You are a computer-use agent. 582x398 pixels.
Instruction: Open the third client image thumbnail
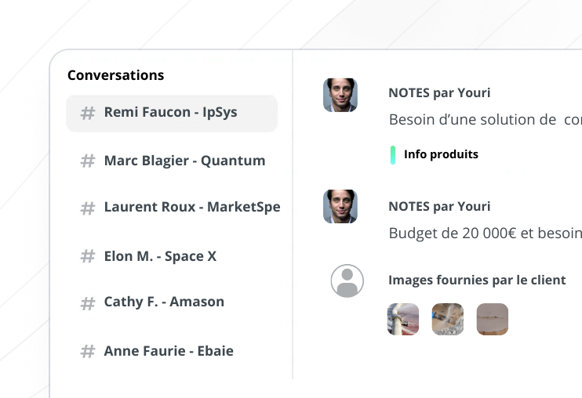493,320
